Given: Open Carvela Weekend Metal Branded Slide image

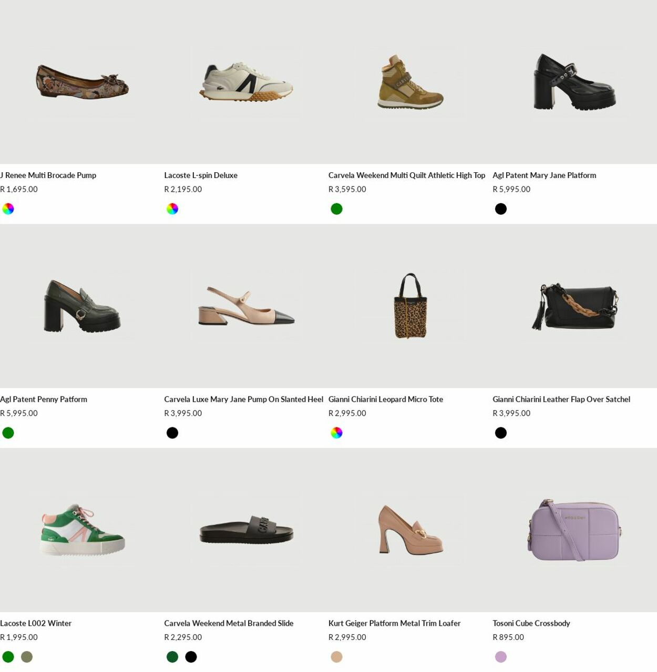Looking at the screenshot, I should (246, 530).
